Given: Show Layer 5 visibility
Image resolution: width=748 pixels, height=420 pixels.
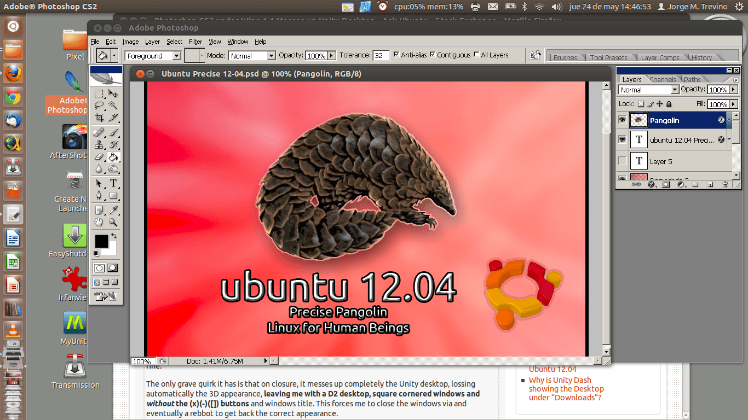Looking at the screenshot, I should pos(622,161).
